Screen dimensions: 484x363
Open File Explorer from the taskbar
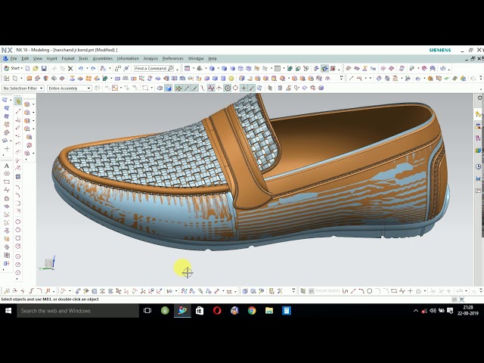(269, 311)
